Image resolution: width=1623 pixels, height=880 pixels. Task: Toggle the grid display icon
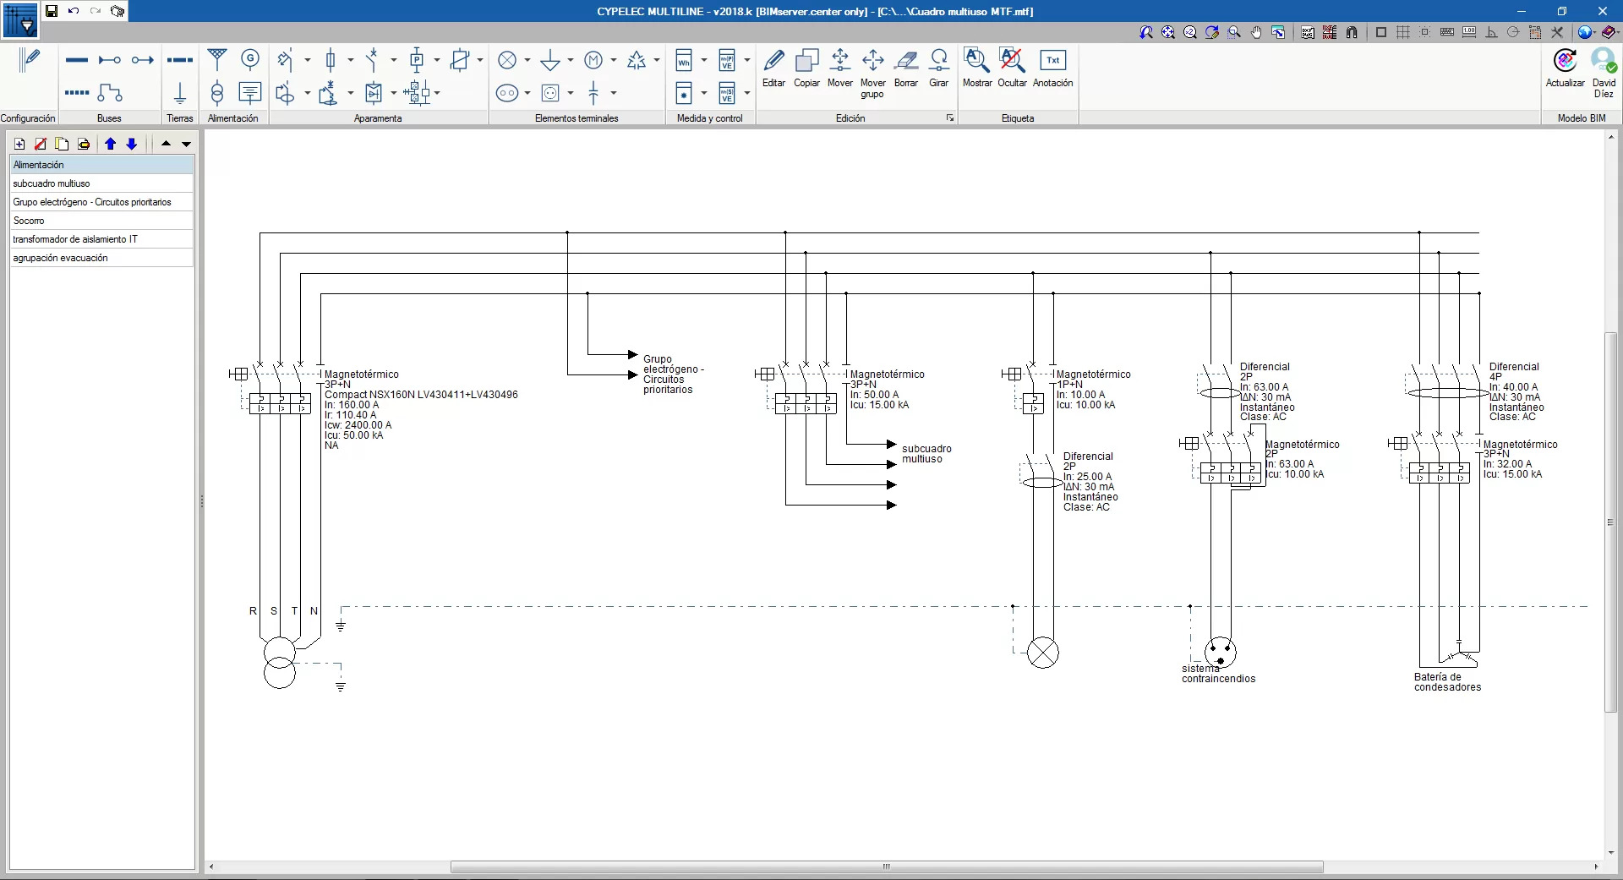[1403, 32]
